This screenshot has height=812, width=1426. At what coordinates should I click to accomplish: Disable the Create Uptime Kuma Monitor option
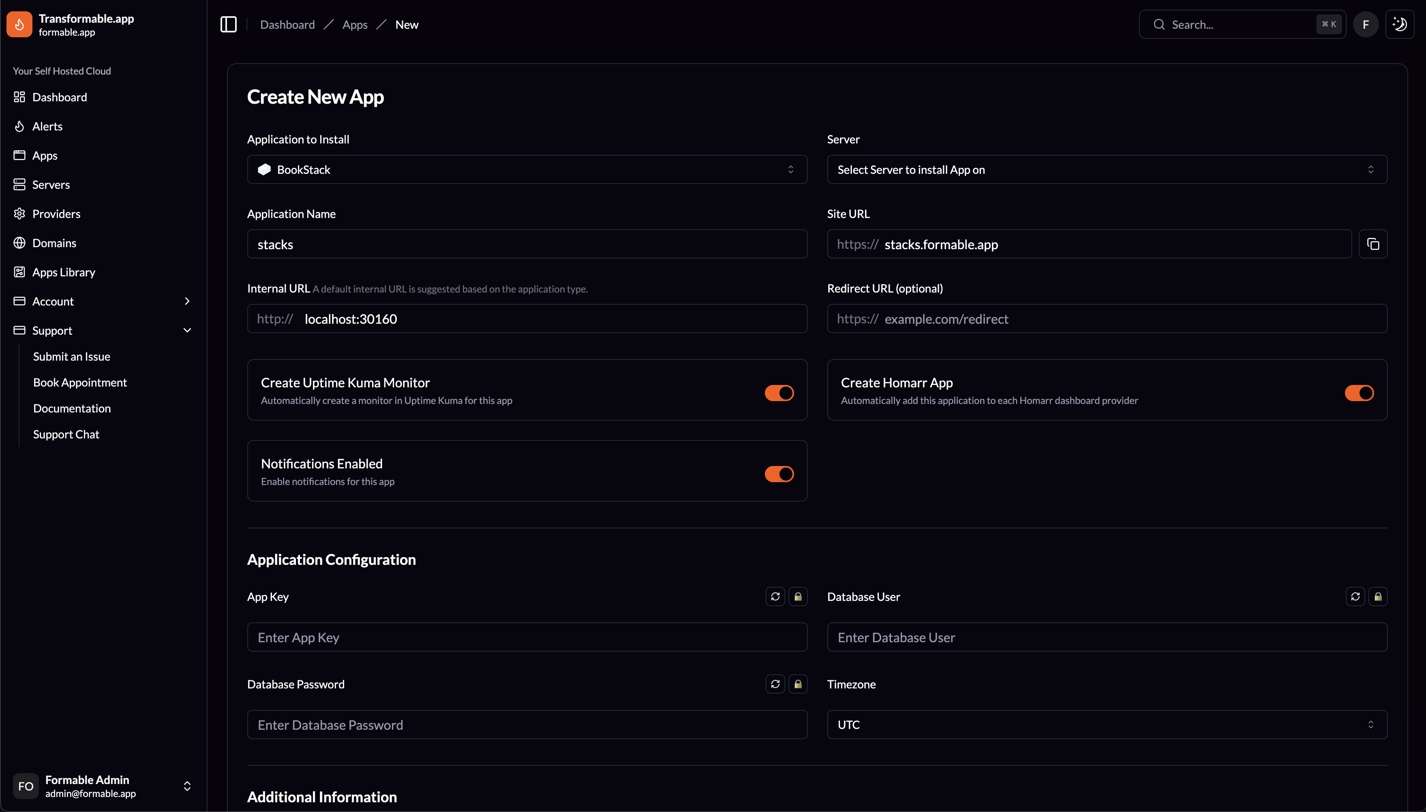[779, 392]
